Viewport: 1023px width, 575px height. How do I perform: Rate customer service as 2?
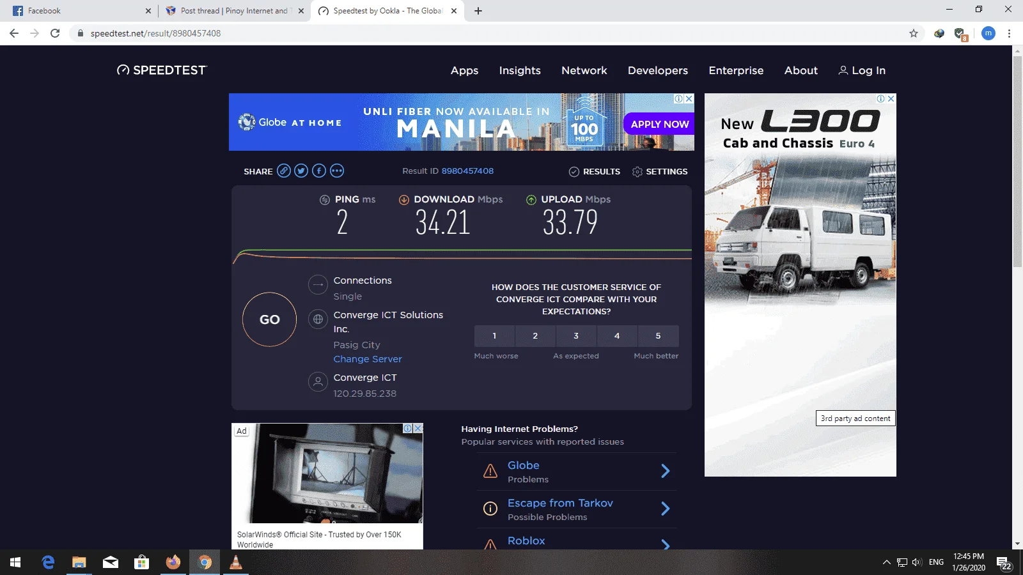(x=535, y=336)
